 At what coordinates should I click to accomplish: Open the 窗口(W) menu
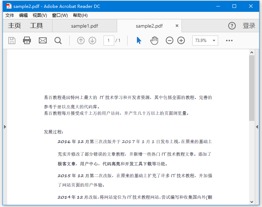pyautogui.click(x=60, y=15)
